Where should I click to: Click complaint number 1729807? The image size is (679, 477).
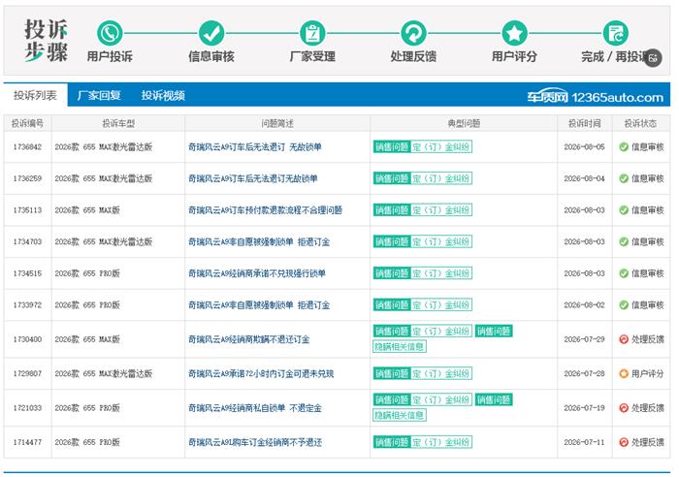pos(28,373)
